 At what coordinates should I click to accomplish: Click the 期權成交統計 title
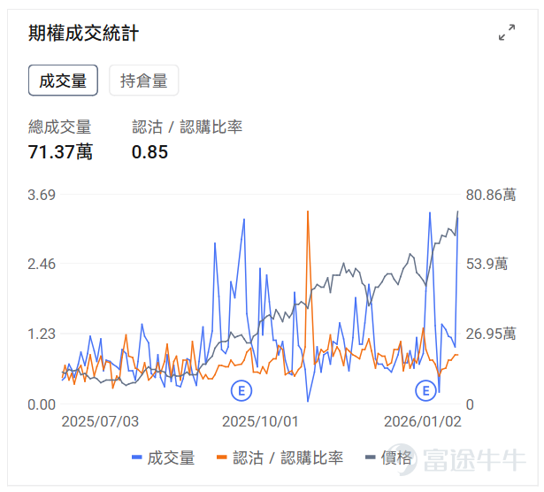coord(83,34)
